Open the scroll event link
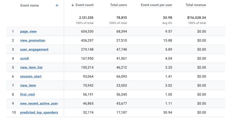 [x=24, y=58]
